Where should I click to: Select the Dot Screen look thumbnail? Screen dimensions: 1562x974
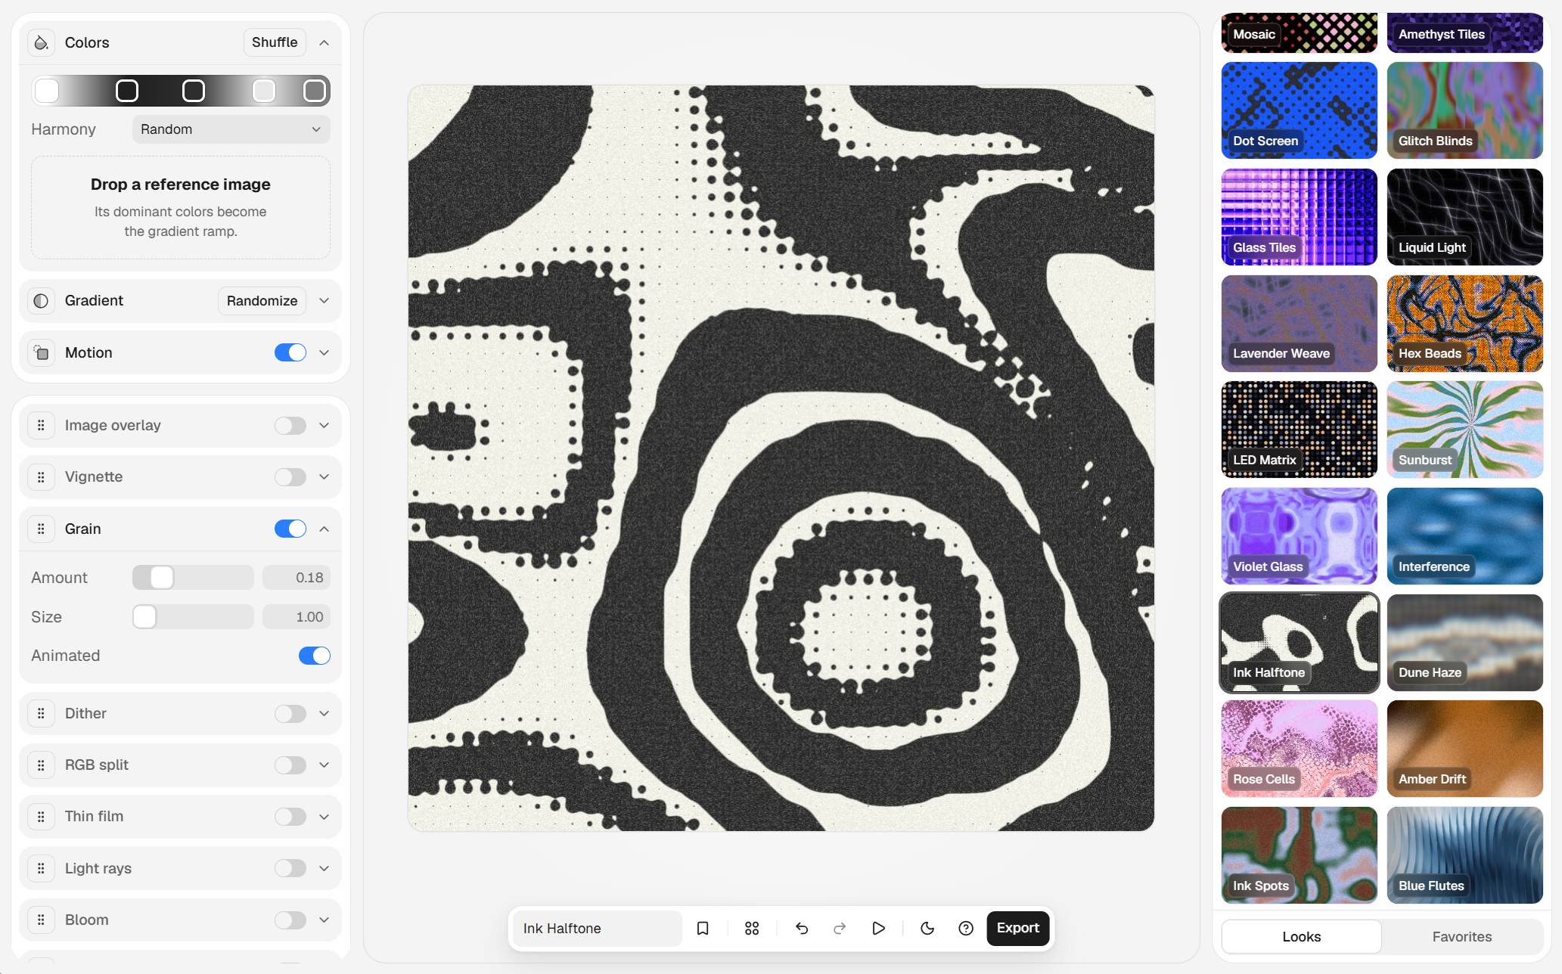[x=1300, y=110]
